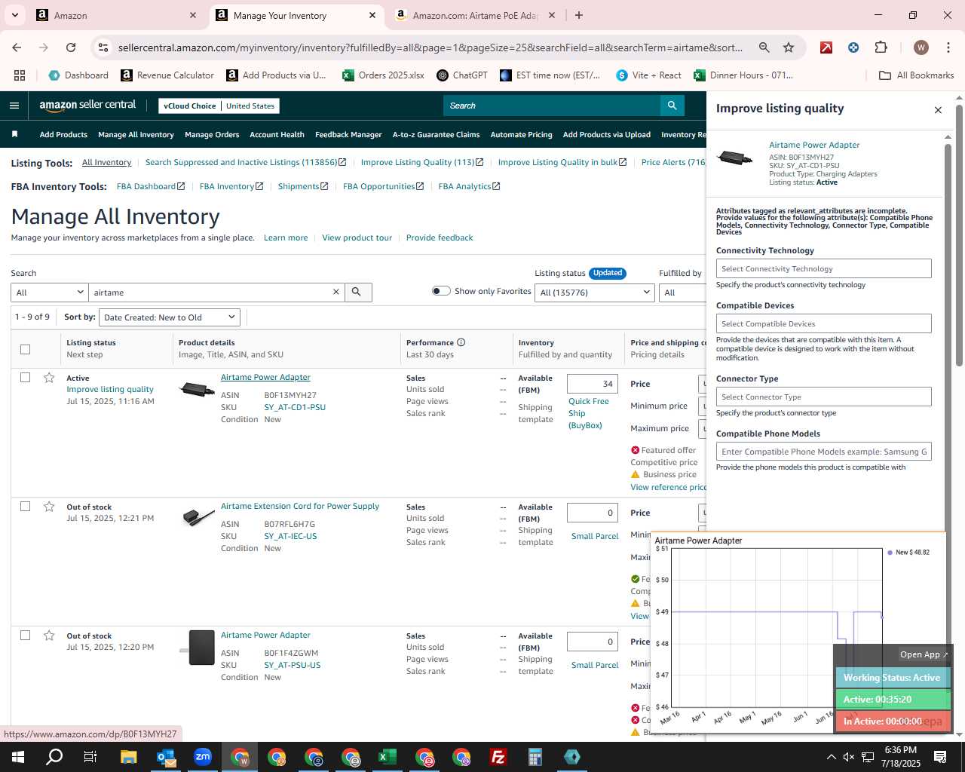Open Chrome's three-dot menu

click(948, 47)
